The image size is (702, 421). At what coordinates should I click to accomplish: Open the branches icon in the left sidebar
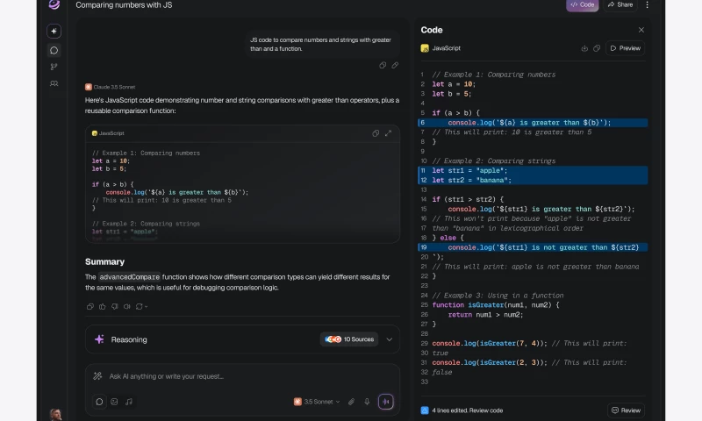54,67
